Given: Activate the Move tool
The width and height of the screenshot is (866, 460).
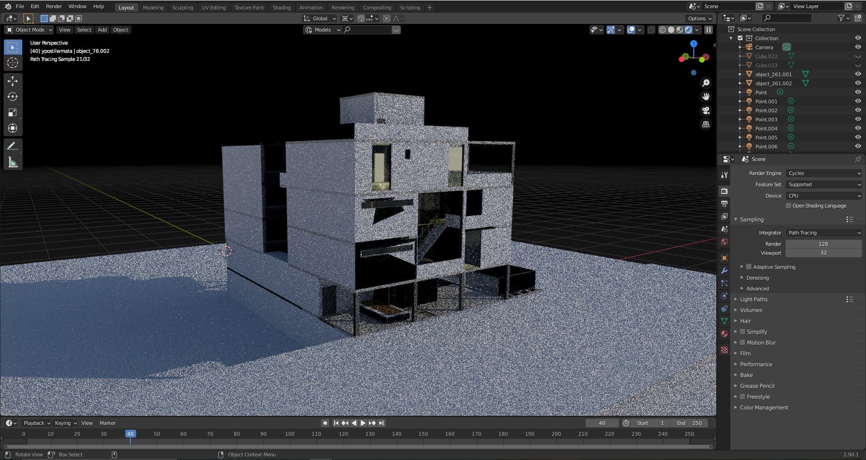Looking at the screenshot, I should [x=13, y=81].
